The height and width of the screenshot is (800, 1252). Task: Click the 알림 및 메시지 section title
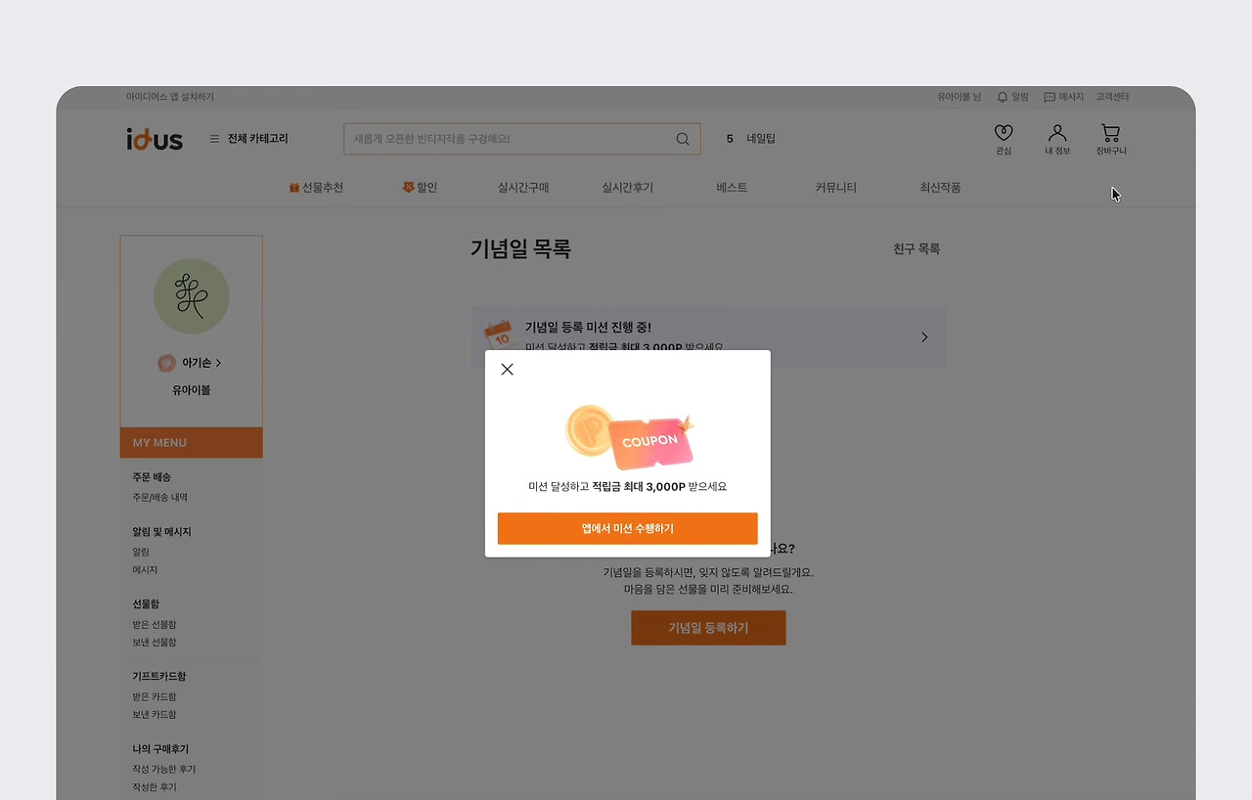point(162,532)
